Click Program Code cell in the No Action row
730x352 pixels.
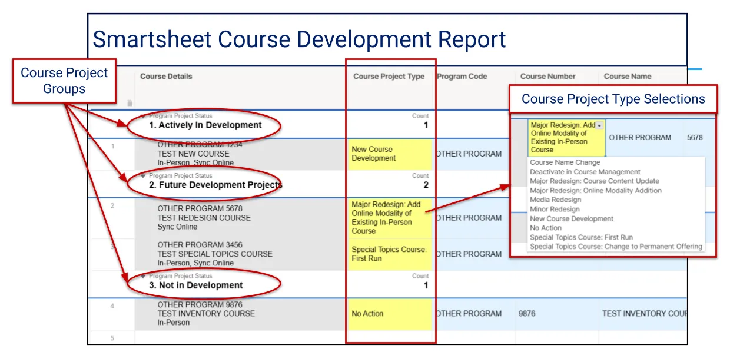pyautogui.click(x=473, y=314)
